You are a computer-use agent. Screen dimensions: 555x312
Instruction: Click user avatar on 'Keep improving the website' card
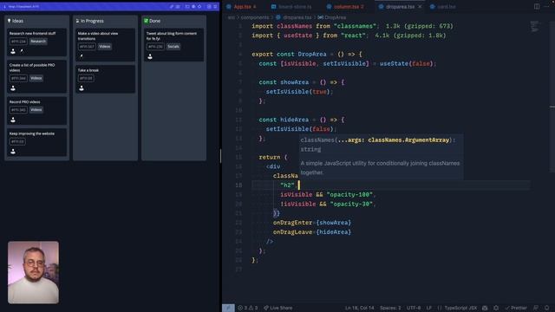tap(13, 152)
